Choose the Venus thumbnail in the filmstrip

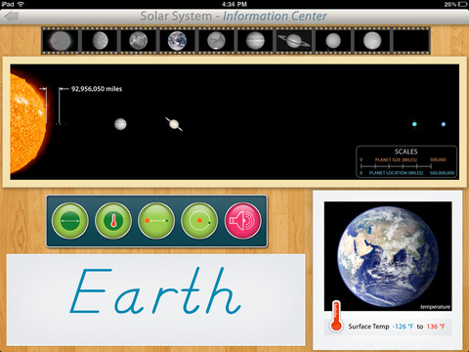point(139,41)
